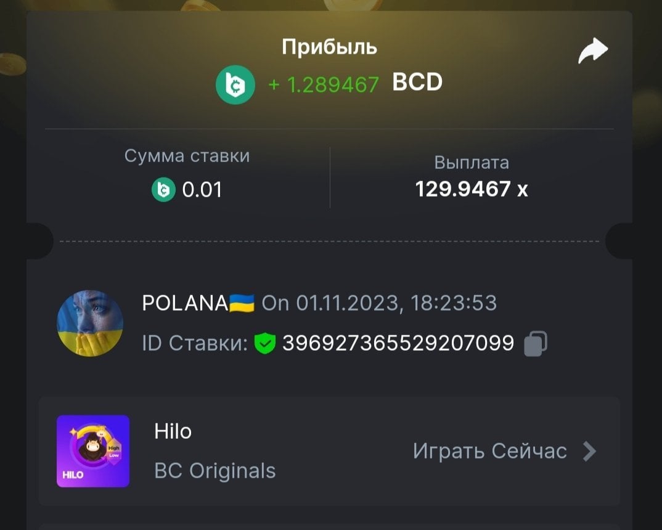Open the Hilo game title link
The image size is (662, 530).
[x=173, y=431]
